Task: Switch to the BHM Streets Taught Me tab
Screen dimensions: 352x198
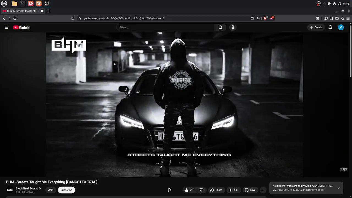Action: pos(23,11)
